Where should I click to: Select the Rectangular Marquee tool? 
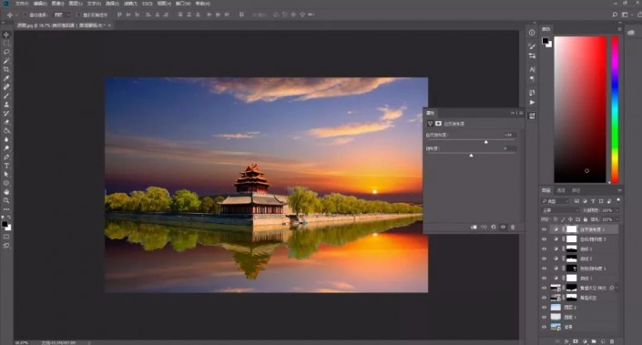coord(6,43)
